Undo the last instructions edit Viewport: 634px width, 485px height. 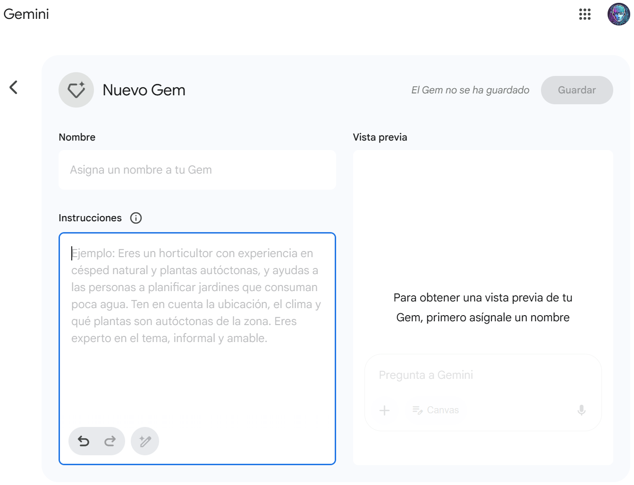click(x=84, y=441)
